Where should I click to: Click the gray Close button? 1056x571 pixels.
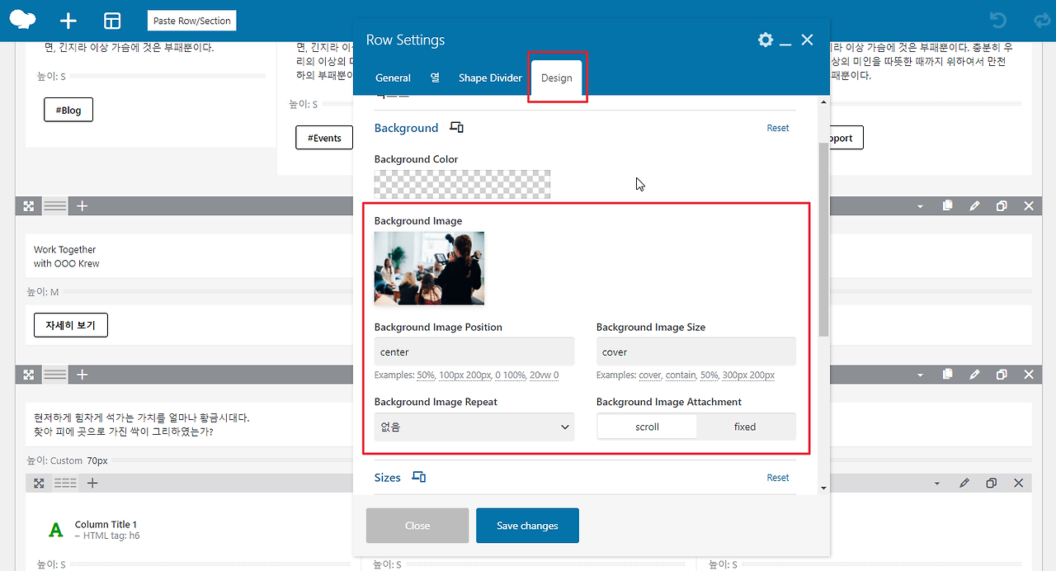coord(417,526)
